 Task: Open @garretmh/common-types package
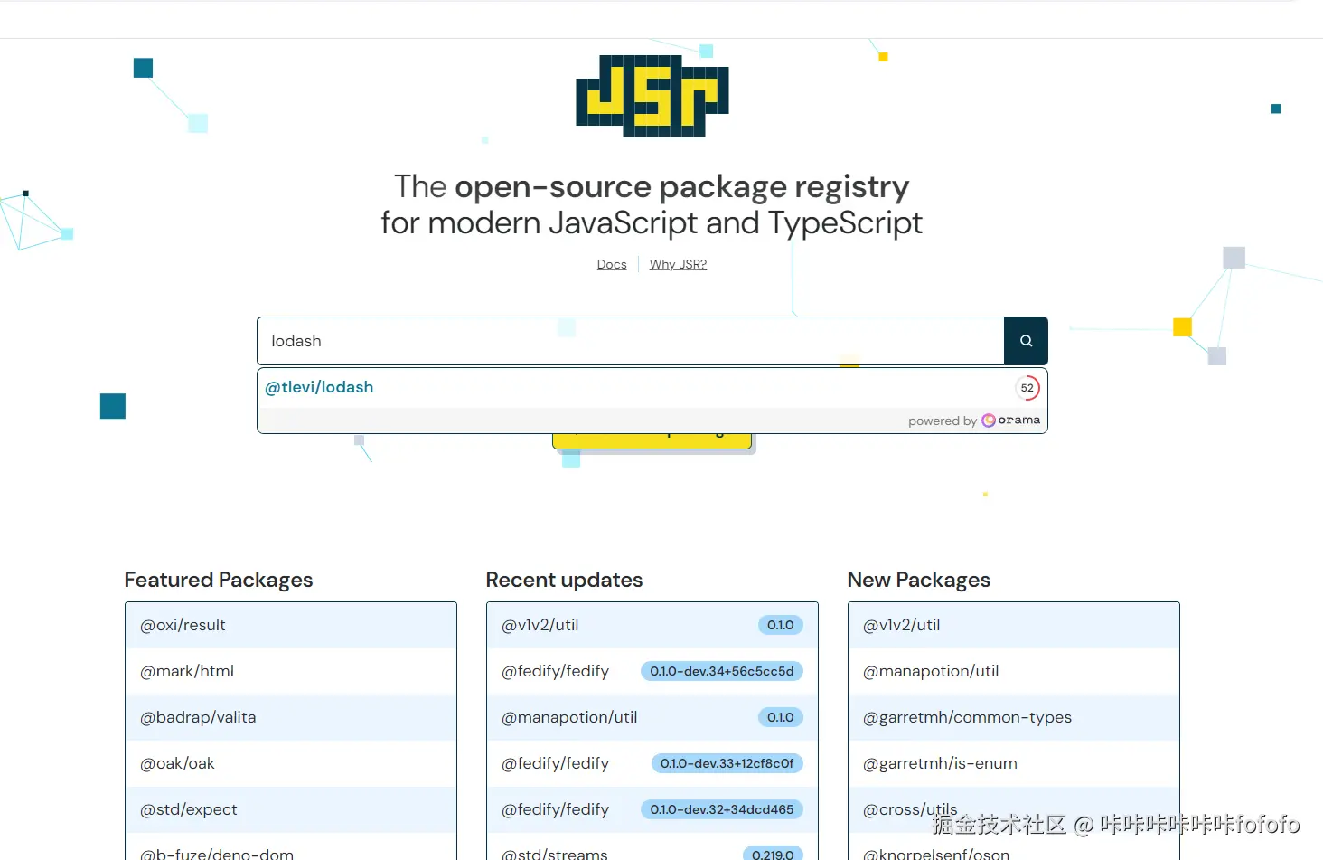click(x=1014, y=717)
